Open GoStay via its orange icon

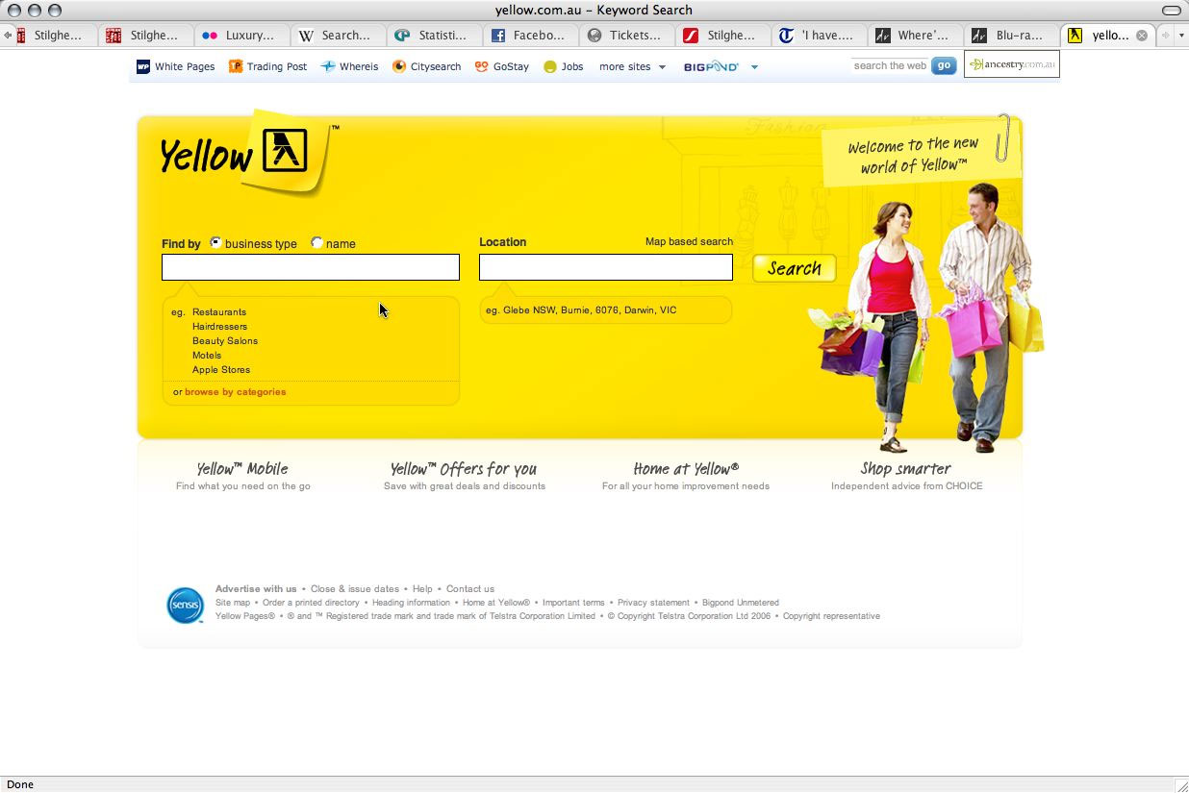pos(482,66)
